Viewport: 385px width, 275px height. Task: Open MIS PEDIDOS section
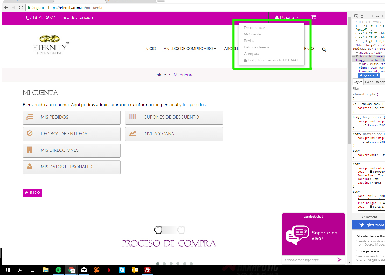click(x=72, y=117)
